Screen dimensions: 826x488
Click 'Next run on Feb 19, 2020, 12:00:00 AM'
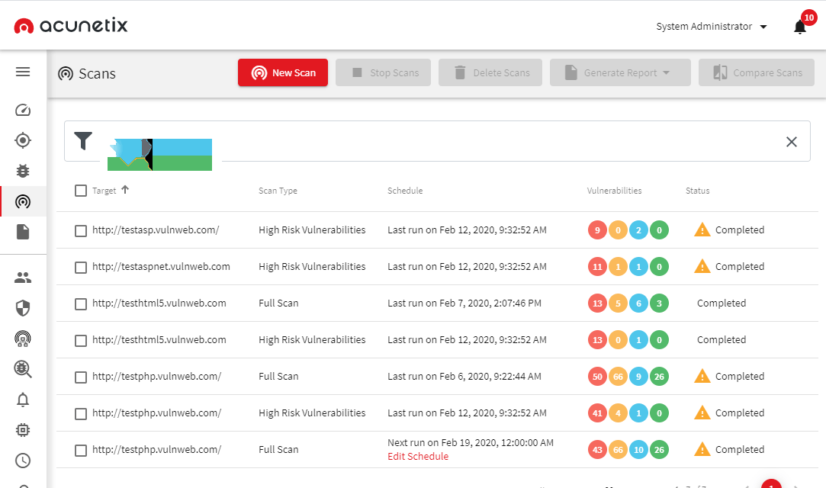[x=471, y=443]
